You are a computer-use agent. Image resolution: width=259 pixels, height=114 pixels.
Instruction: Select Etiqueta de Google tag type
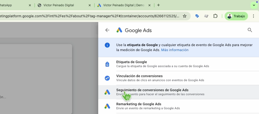coord(179,64)
